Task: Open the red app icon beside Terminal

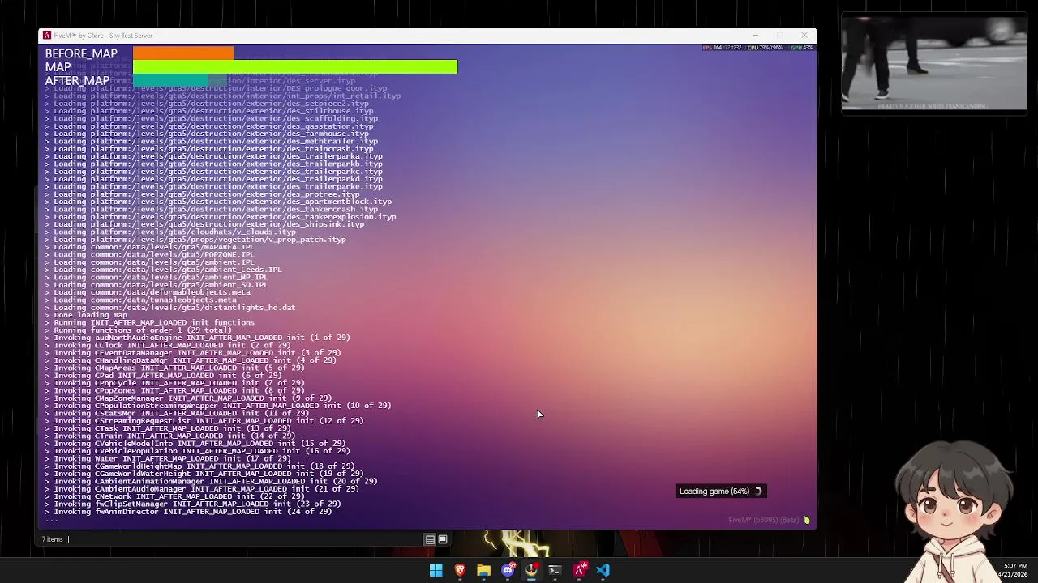Action: [579, 570]
